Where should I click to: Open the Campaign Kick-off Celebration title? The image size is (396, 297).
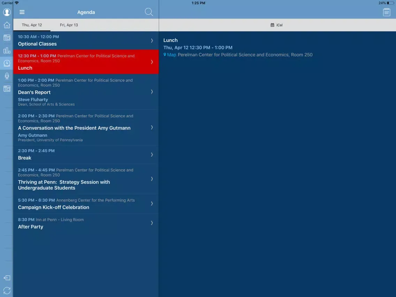click(x=54, y=207)
